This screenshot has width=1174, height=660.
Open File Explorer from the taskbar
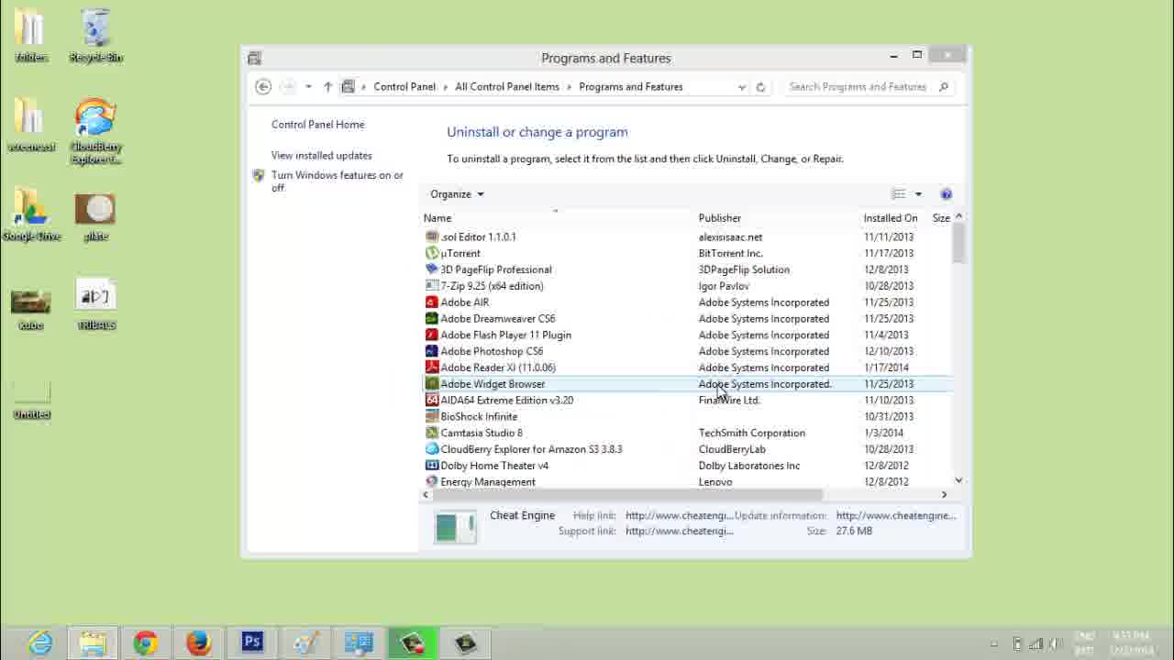(93, 643)
